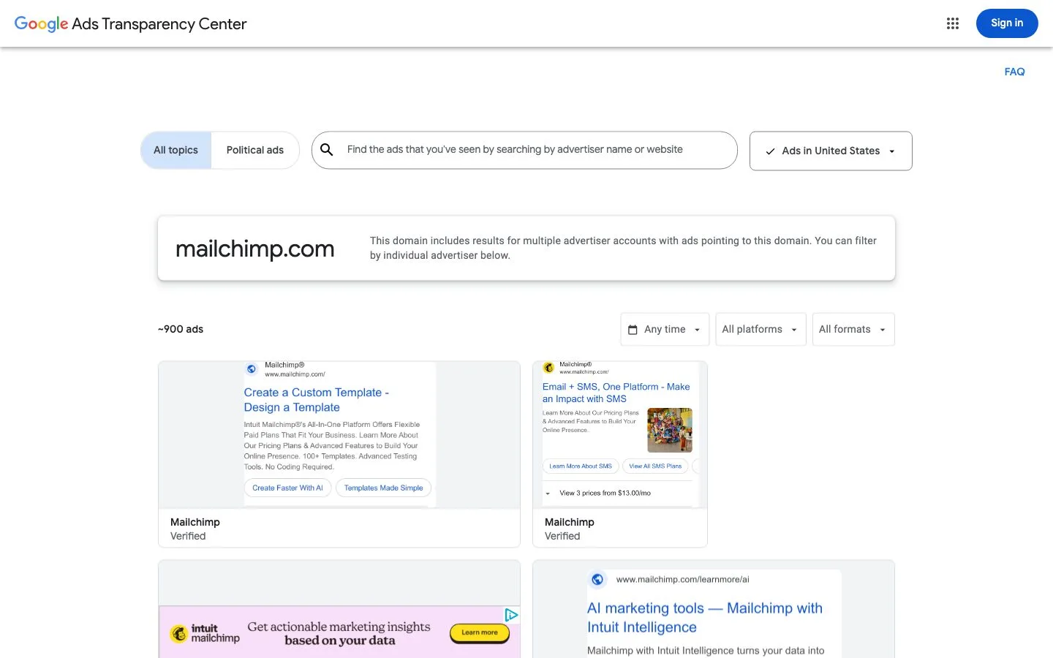Click the Mailchimp logo in the SMS ad

(x=549, y=368)
